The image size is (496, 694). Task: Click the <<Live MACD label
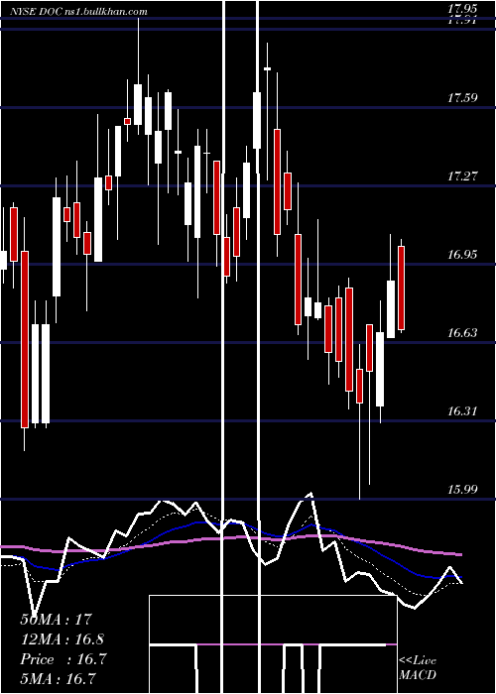pos(418,667)
